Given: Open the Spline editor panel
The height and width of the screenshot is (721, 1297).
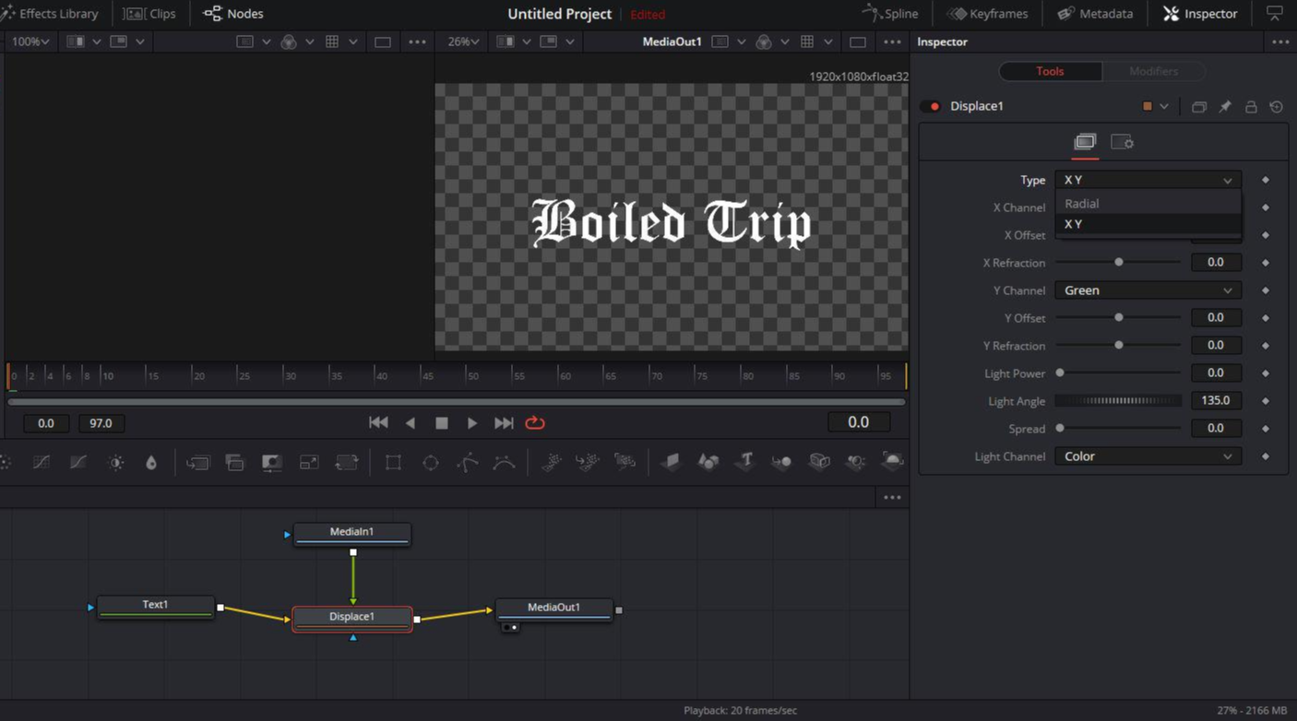Looking at the screenshot, I should tap(890, 14).
